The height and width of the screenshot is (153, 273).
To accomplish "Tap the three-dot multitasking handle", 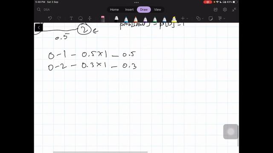I will point(136,3).
